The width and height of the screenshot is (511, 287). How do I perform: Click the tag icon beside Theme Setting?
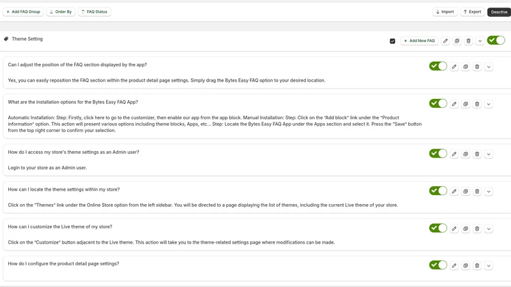(6, 39)
